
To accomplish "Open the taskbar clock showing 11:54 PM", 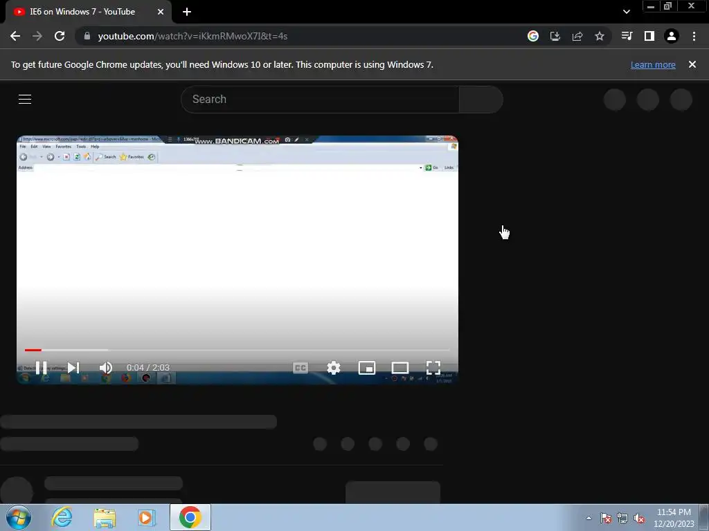I will [674, 518].
